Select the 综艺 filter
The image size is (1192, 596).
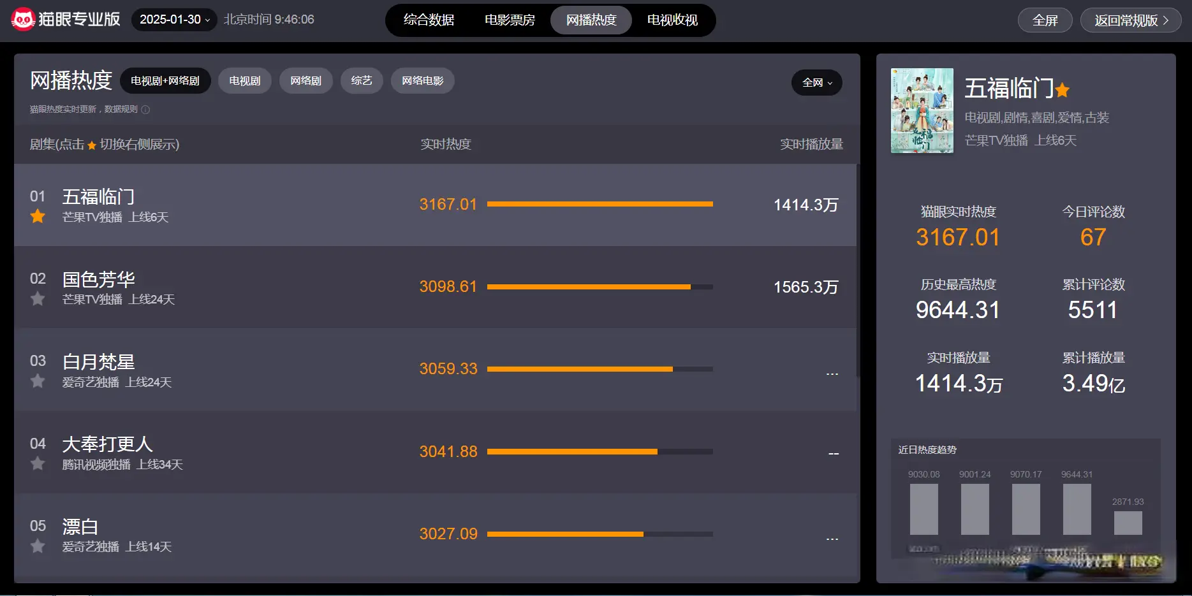pyautogui.click(x=362, y=81)
